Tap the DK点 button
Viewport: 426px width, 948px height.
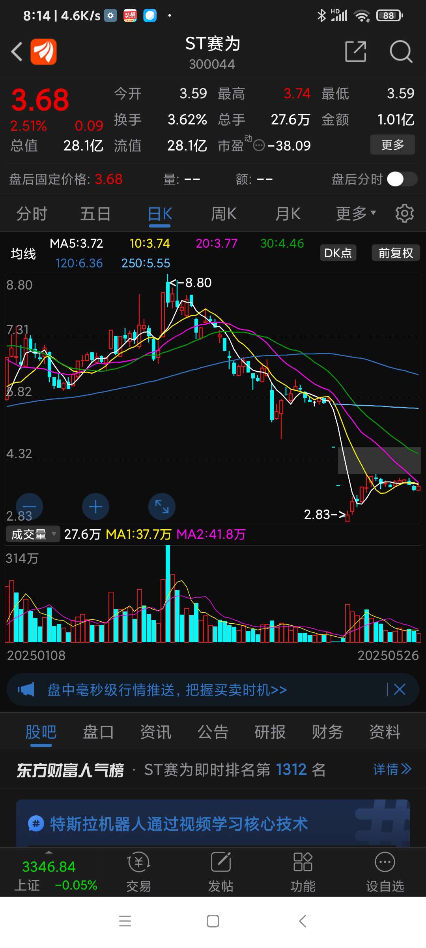pyautogui.click(x=338, y=253)
